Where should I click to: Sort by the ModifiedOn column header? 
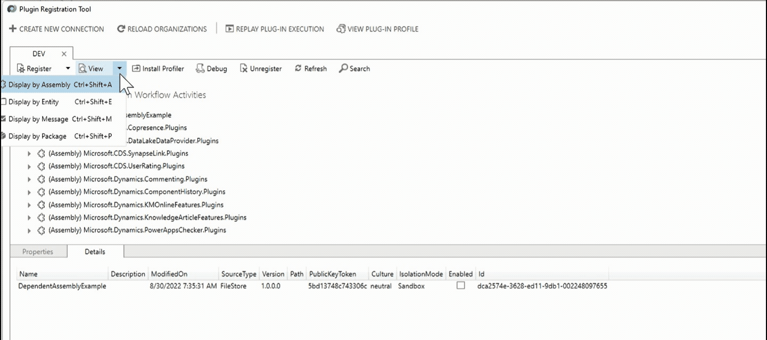click(169, 274)
